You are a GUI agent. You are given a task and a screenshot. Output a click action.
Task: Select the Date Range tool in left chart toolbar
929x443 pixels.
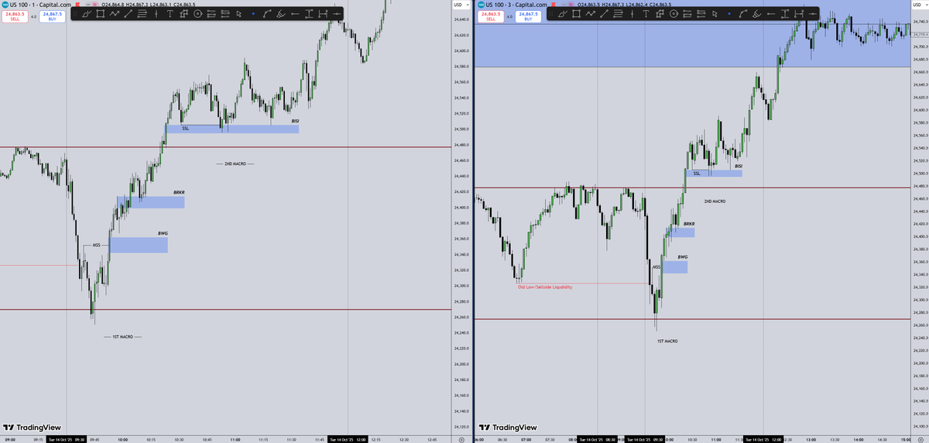tap(323, 14)
